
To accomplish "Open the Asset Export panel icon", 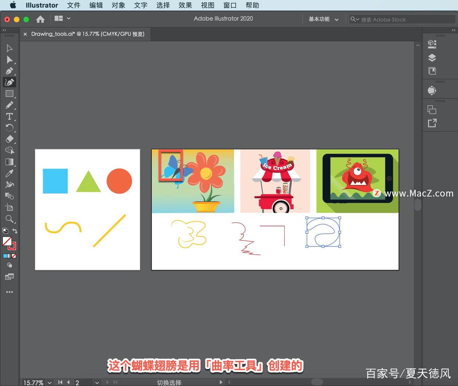I will tap(432, 123).
